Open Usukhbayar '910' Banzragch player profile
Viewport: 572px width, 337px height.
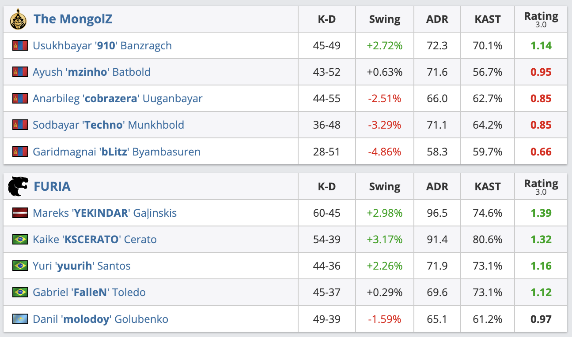tap(102, 45)
